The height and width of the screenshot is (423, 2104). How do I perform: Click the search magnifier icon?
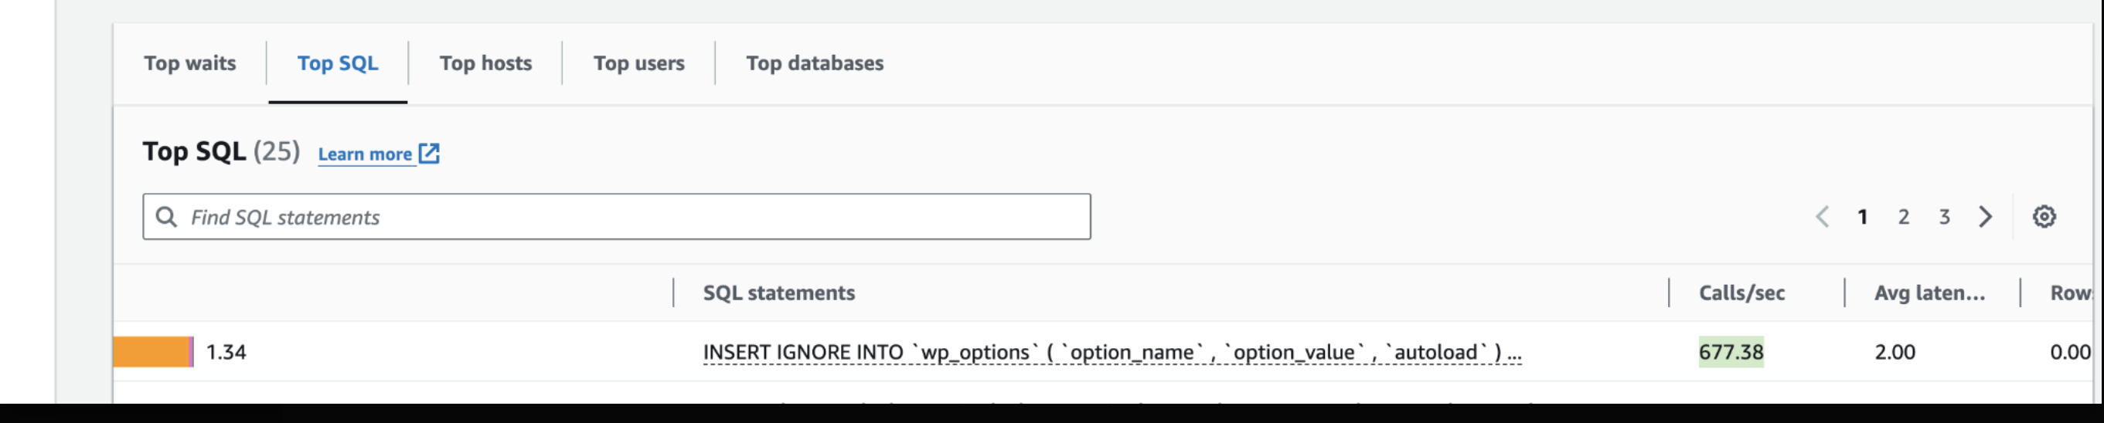coord(167,217)
